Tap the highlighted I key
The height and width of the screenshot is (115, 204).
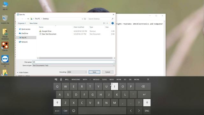tap(114, 87)
